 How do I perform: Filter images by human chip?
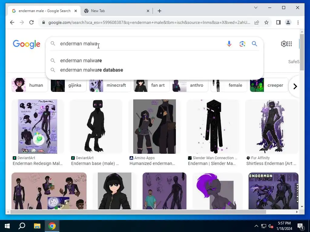coord(30,85)
